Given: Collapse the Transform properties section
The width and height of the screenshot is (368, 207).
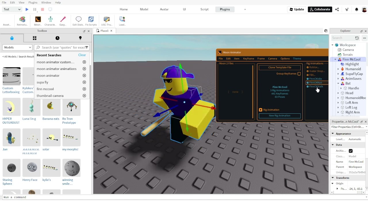Looking at the screenshot, I should (x=333, y=178).
